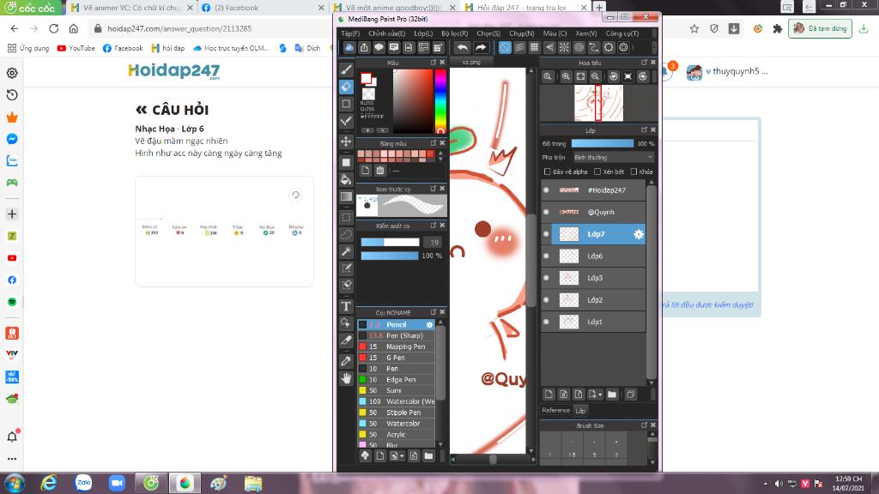Check the Khóa lock checkbox

tap(634, 172)
